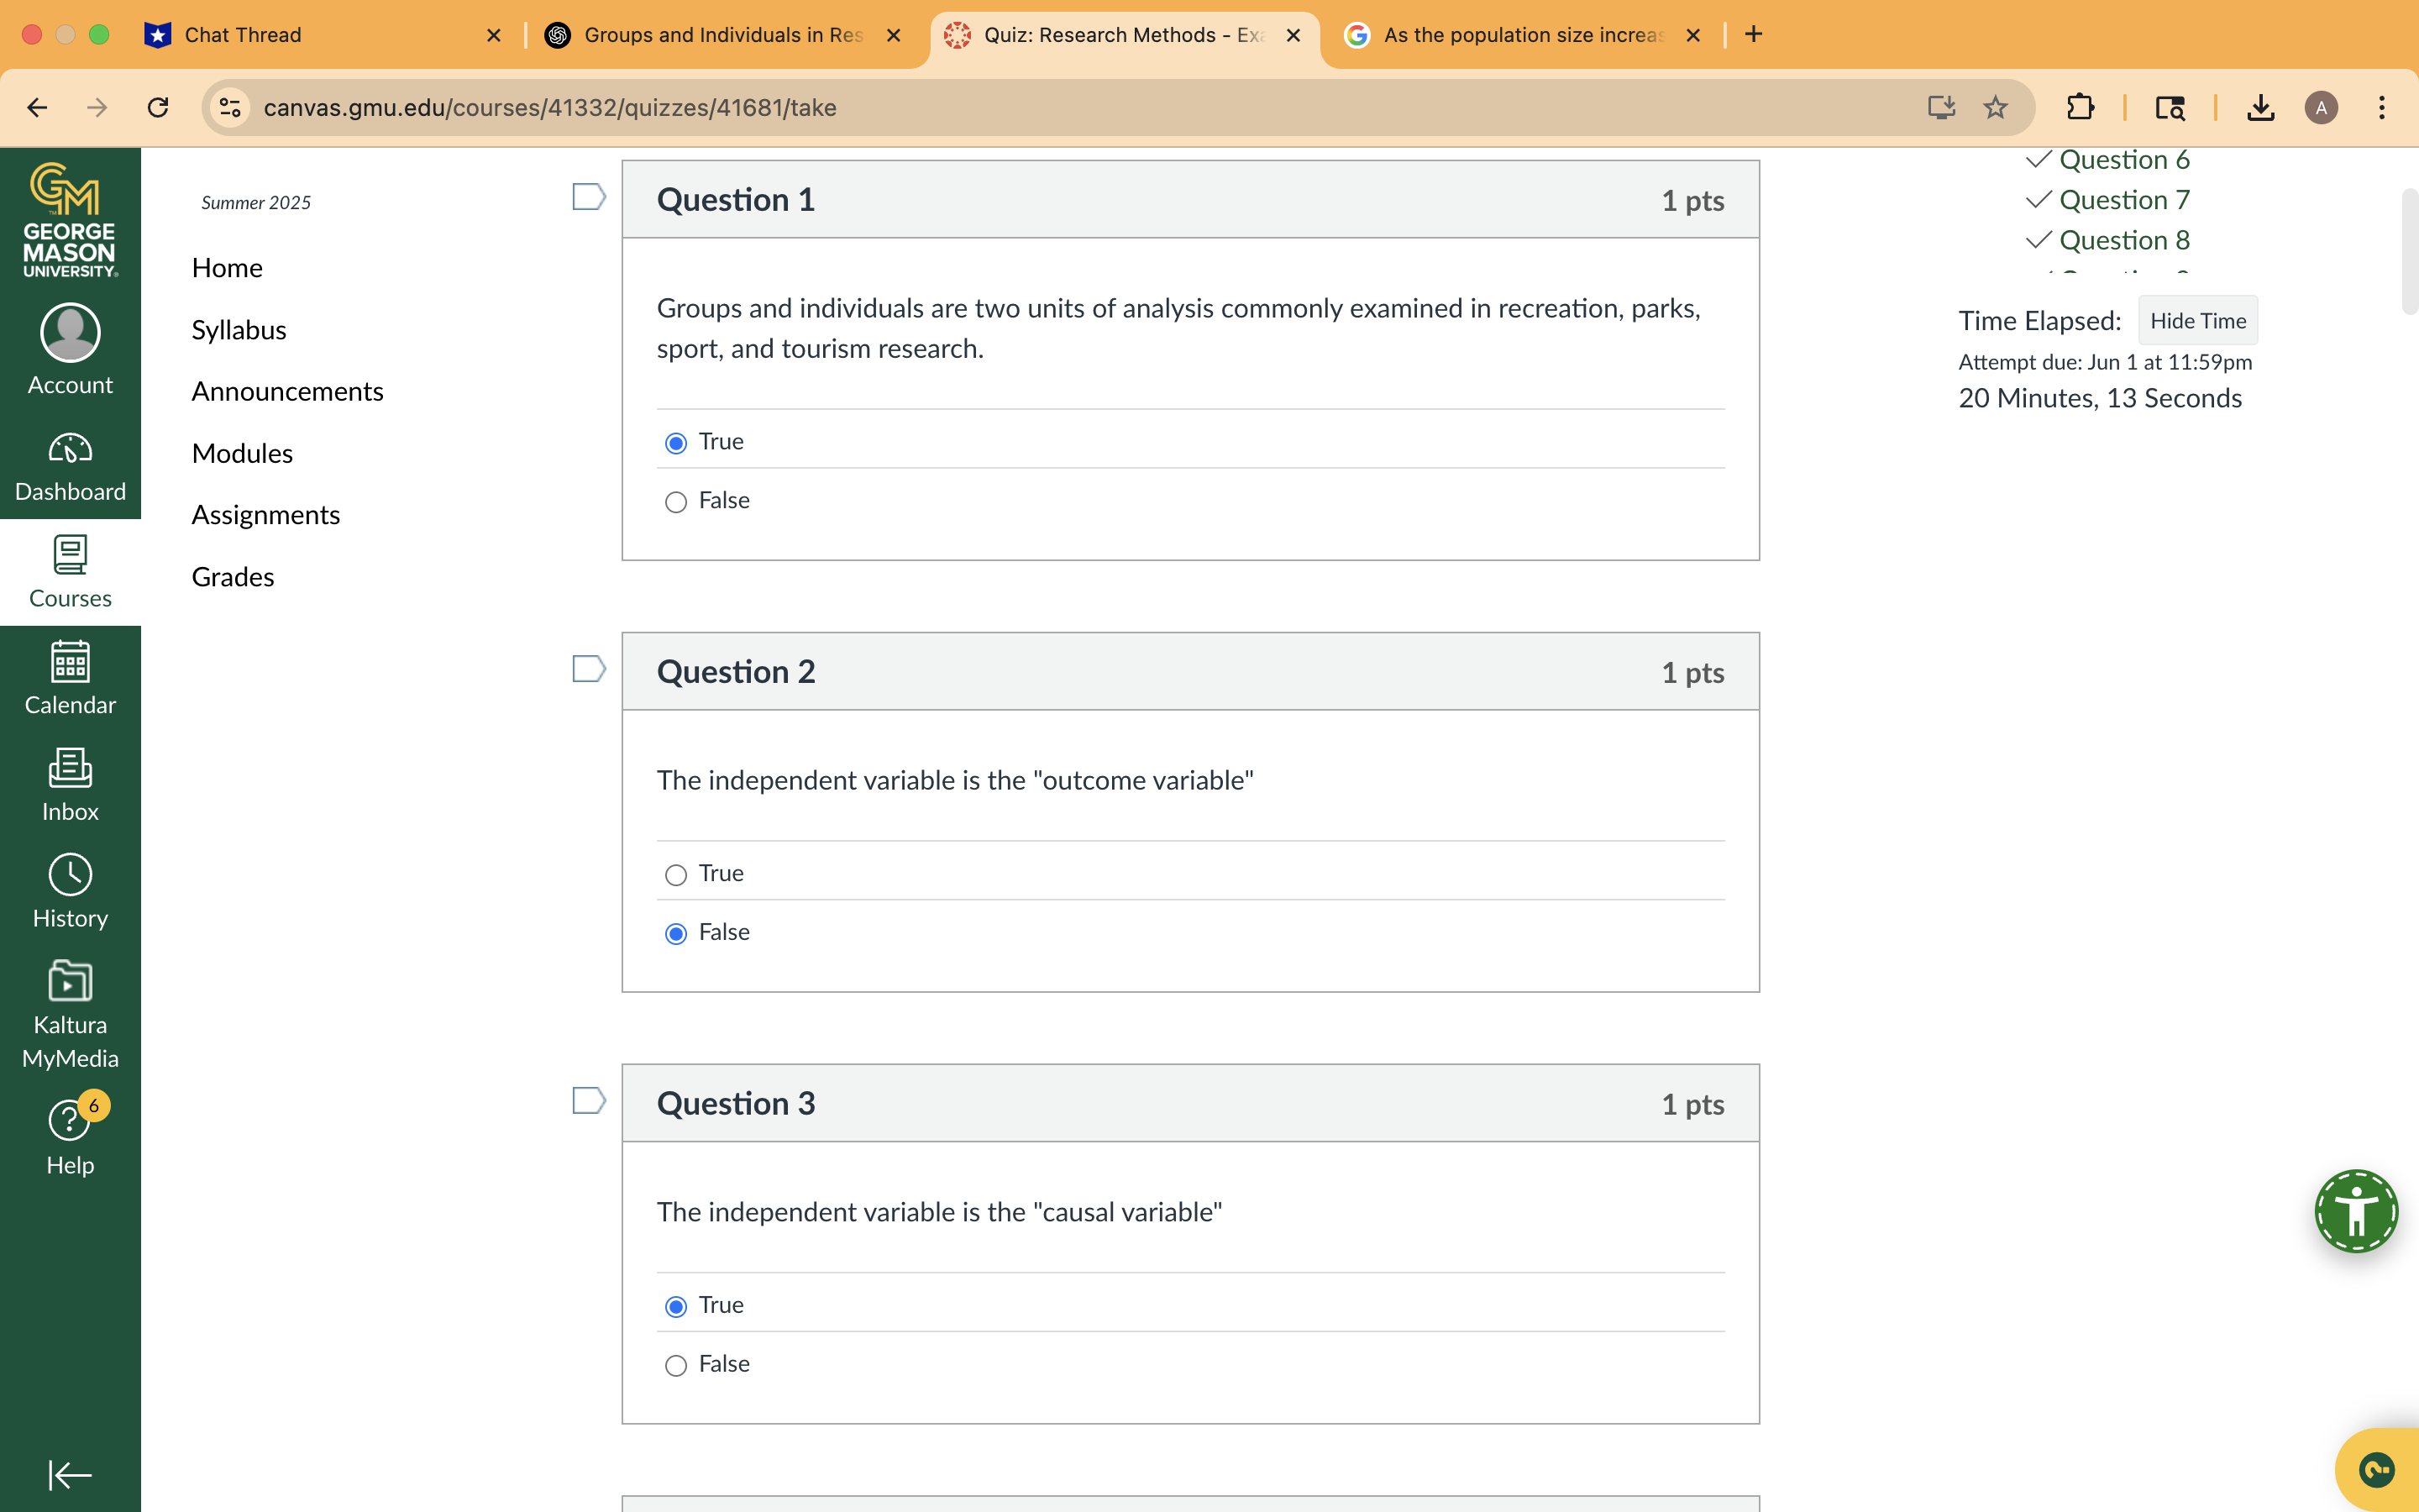Open site information next to the URL
Screen dimensions: 2419x1512
point(230,107)
